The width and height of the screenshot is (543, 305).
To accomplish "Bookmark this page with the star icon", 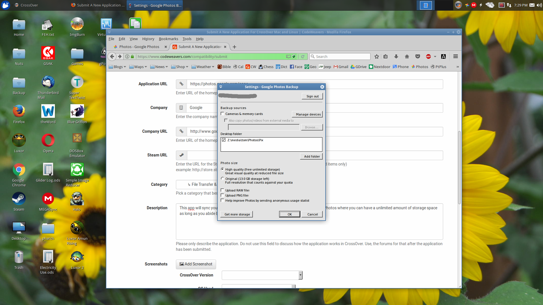I will click(376, 56).
